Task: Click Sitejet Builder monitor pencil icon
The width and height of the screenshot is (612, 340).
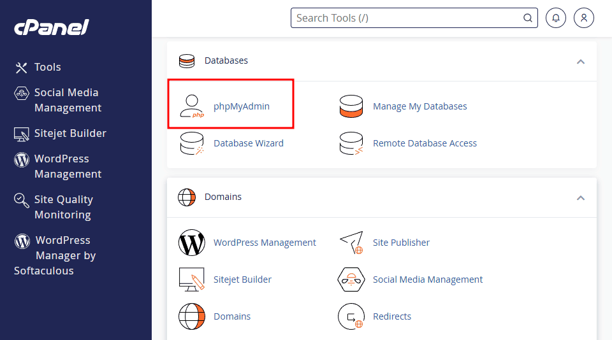Action: point(192,279)
